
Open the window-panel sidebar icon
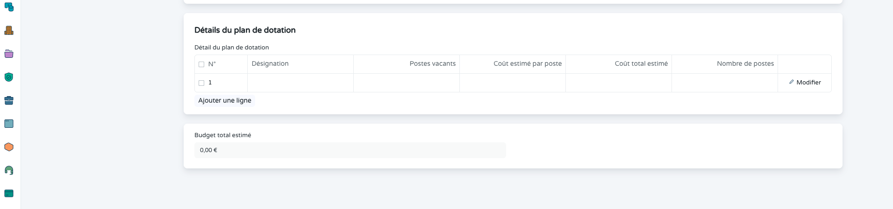[9, 124]
